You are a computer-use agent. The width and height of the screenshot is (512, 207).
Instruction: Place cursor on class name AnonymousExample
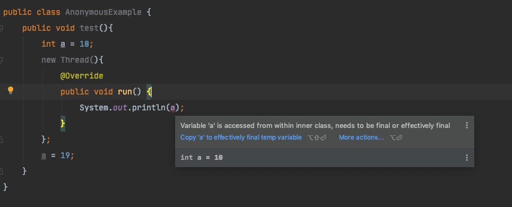coord(103,12)
